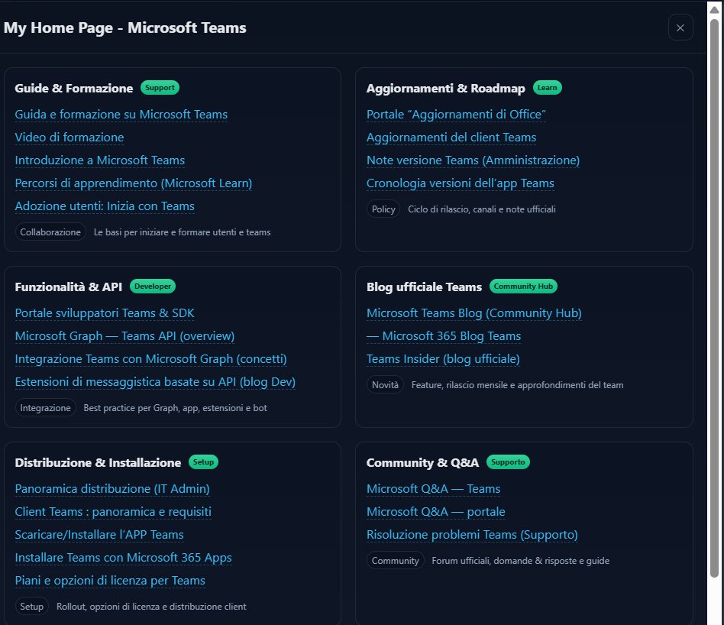Click "Ciclo di rilascio, canali e note ufficiali"
This screenshot has height=625, width=724.
(x=482, y=209)
